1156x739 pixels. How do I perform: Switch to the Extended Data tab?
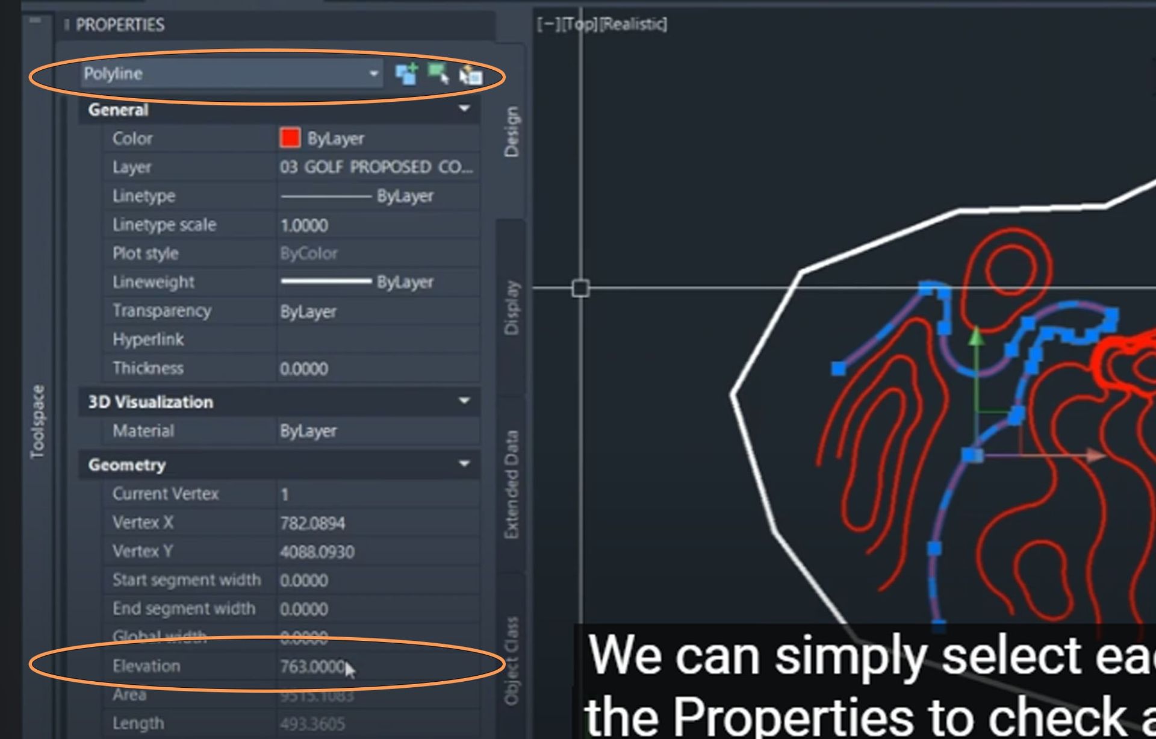point(511,484)
